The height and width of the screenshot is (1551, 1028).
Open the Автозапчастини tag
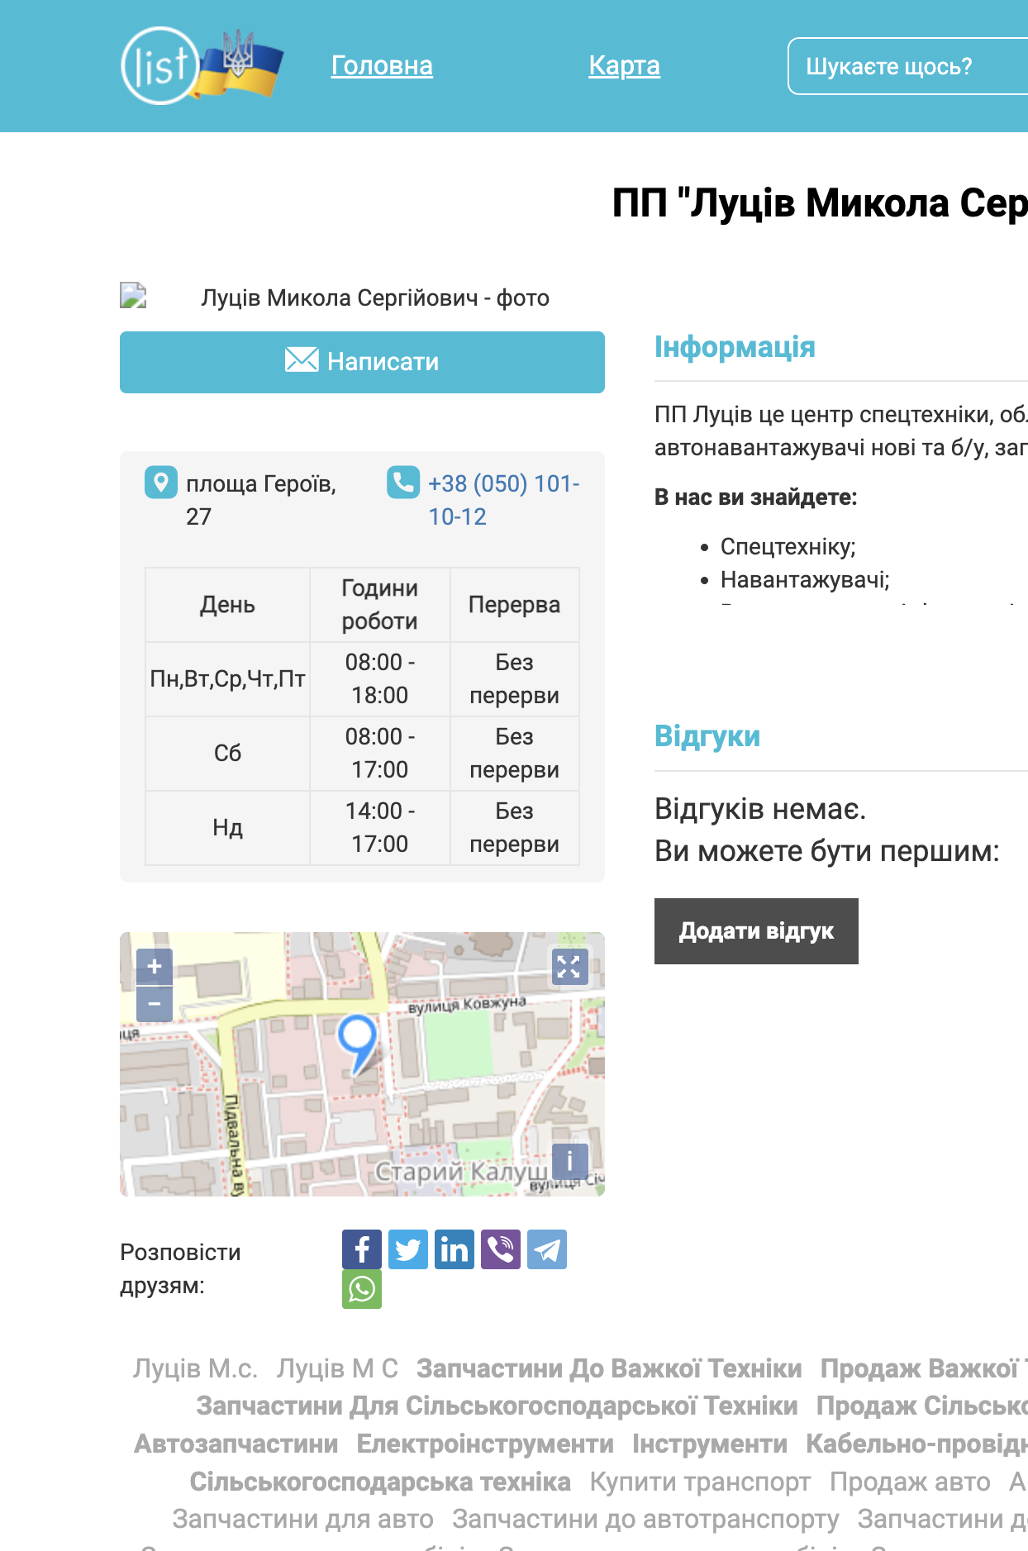[x=236, y=1444]
